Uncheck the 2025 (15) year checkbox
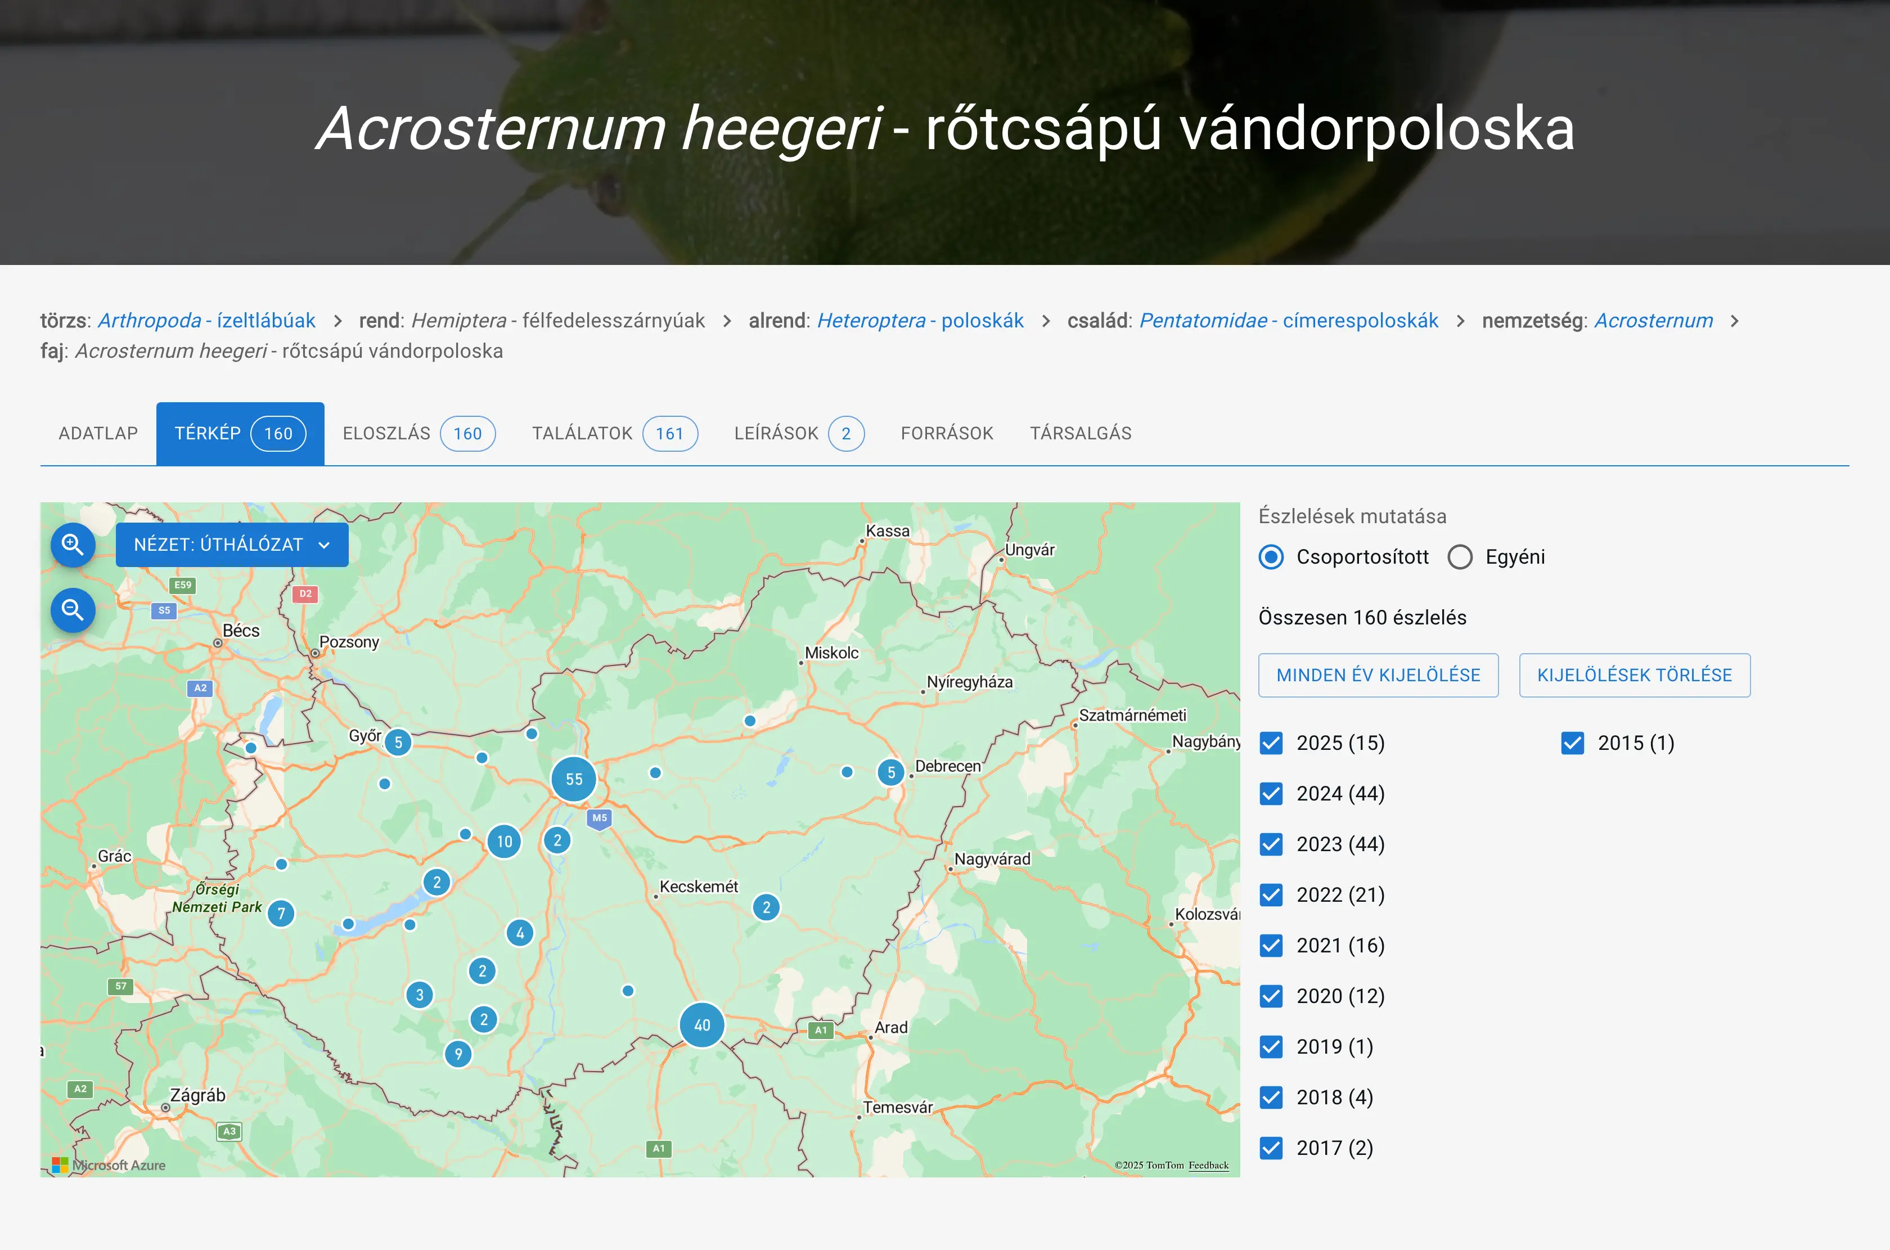 (x=1271, y=743)
